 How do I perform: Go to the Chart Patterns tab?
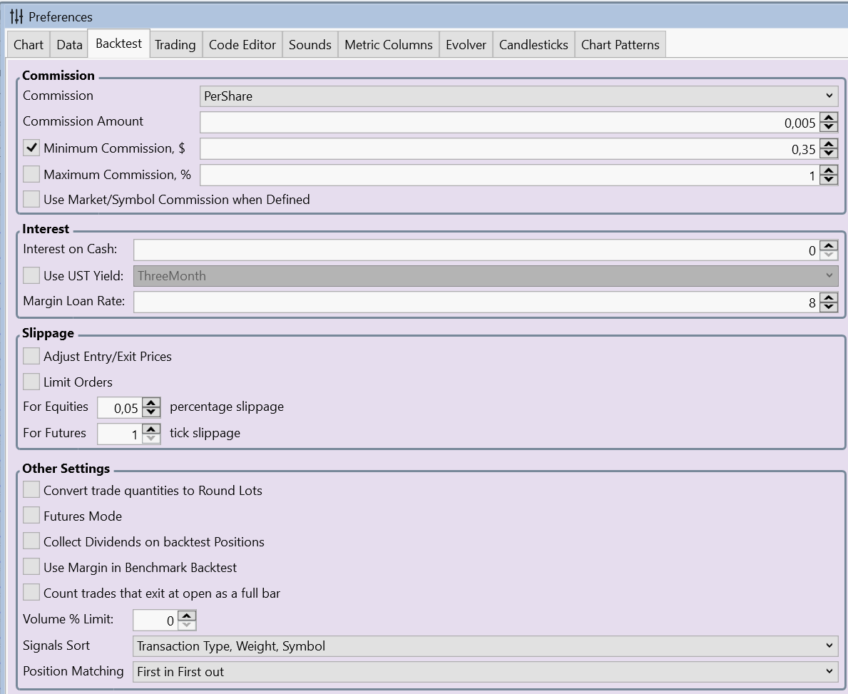coord(620,44)
